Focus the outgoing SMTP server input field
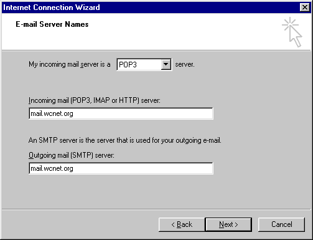The image size is (313, 240). tap(121, 168)
